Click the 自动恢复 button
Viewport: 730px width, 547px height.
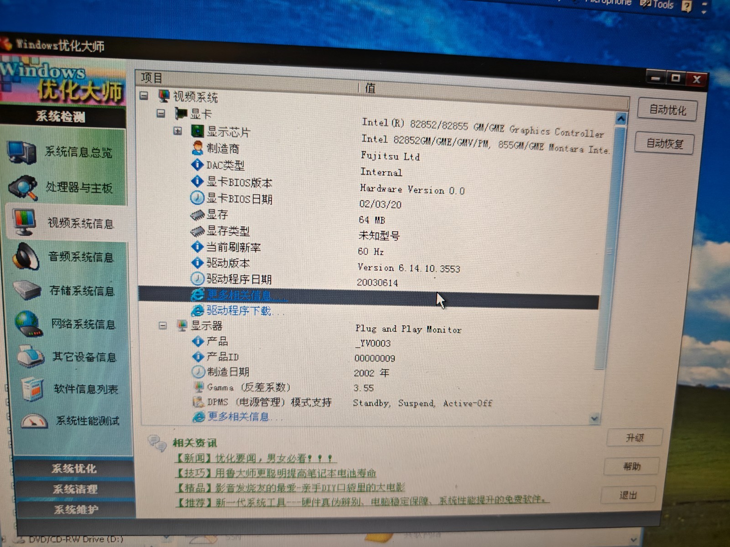tap(665, 144)
